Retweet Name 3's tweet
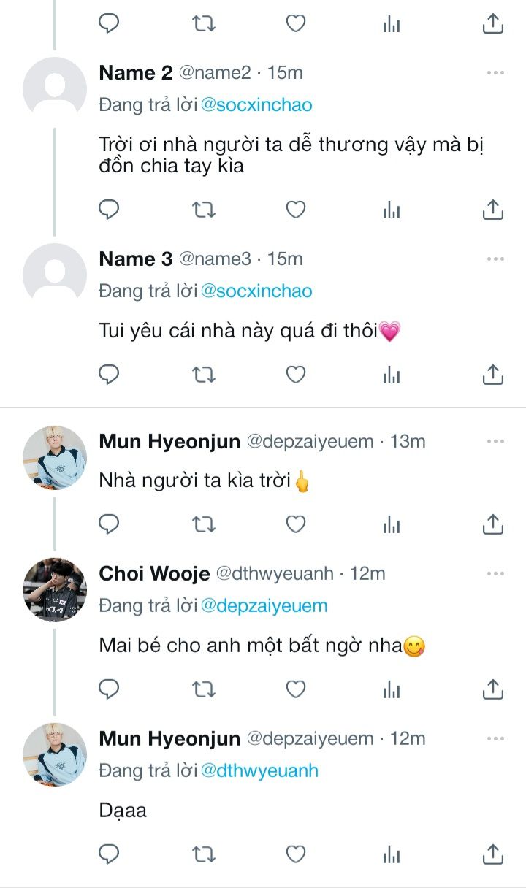The height and width of the screenshot is (888, 526). [203, 375]
